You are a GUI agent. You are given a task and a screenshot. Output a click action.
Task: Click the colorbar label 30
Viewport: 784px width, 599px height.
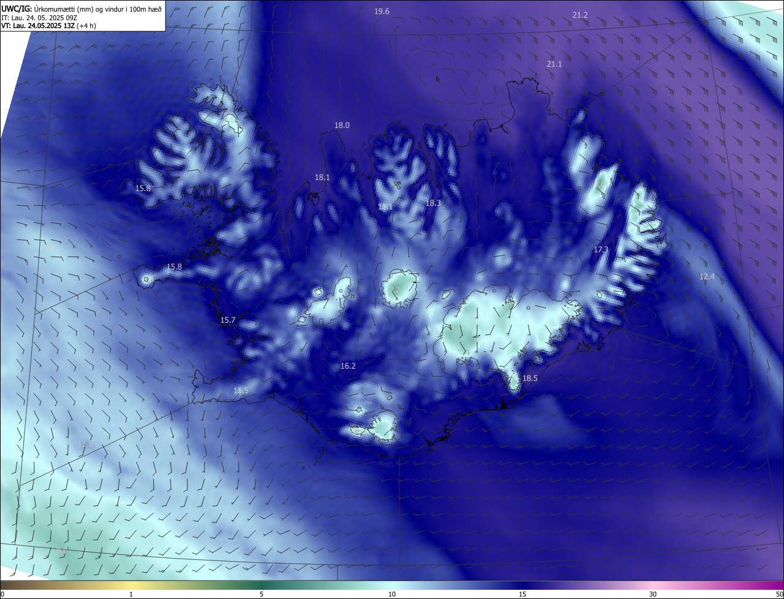653,594
